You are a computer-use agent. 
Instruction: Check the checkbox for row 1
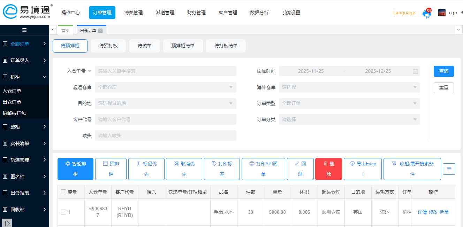(63, 212)
